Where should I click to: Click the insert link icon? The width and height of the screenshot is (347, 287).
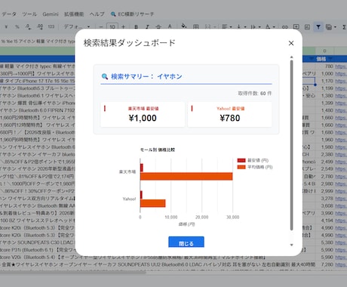pos(284,26)
